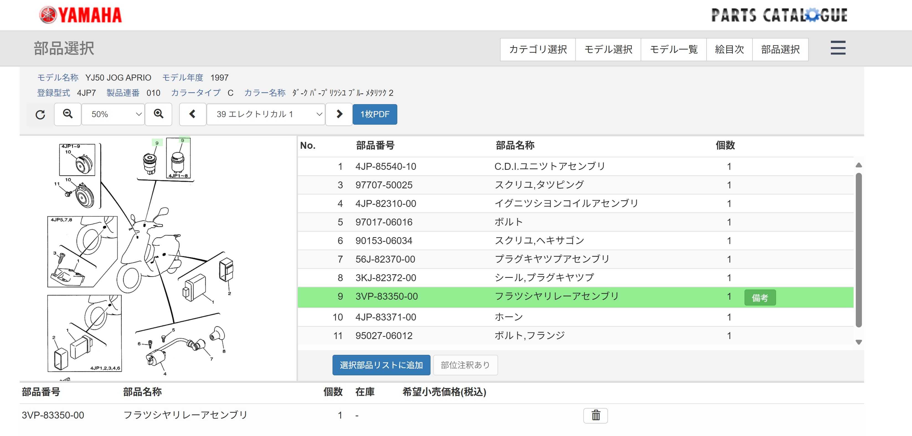Open the 50% zoom level dropdown
This screenshot has width=912, height=436.
(113, 114)
